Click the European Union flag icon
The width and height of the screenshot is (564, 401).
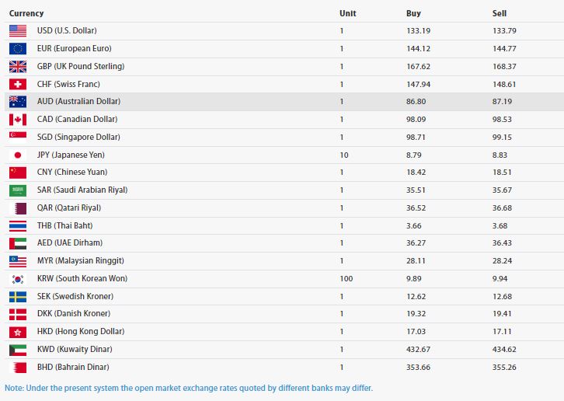click(x=18, y=49)
